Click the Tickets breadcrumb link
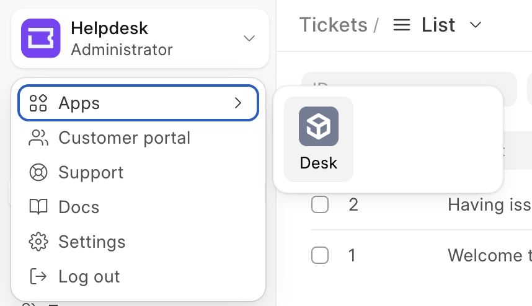 (x=334, y=25)
